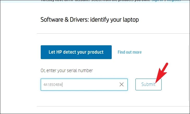190x114 pixels.
Task: Click the word 'Submit' inside its outlined box
Action: pos(148,84)
